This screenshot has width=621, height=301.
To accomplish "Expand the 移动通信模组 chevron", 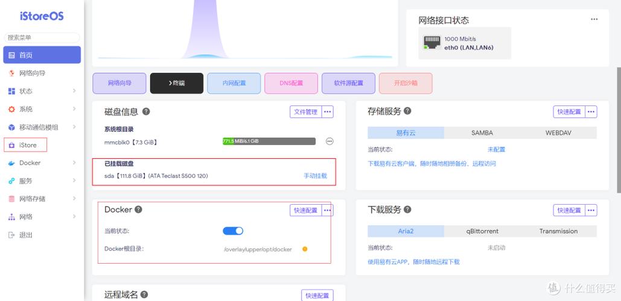I will pos(74,127).
